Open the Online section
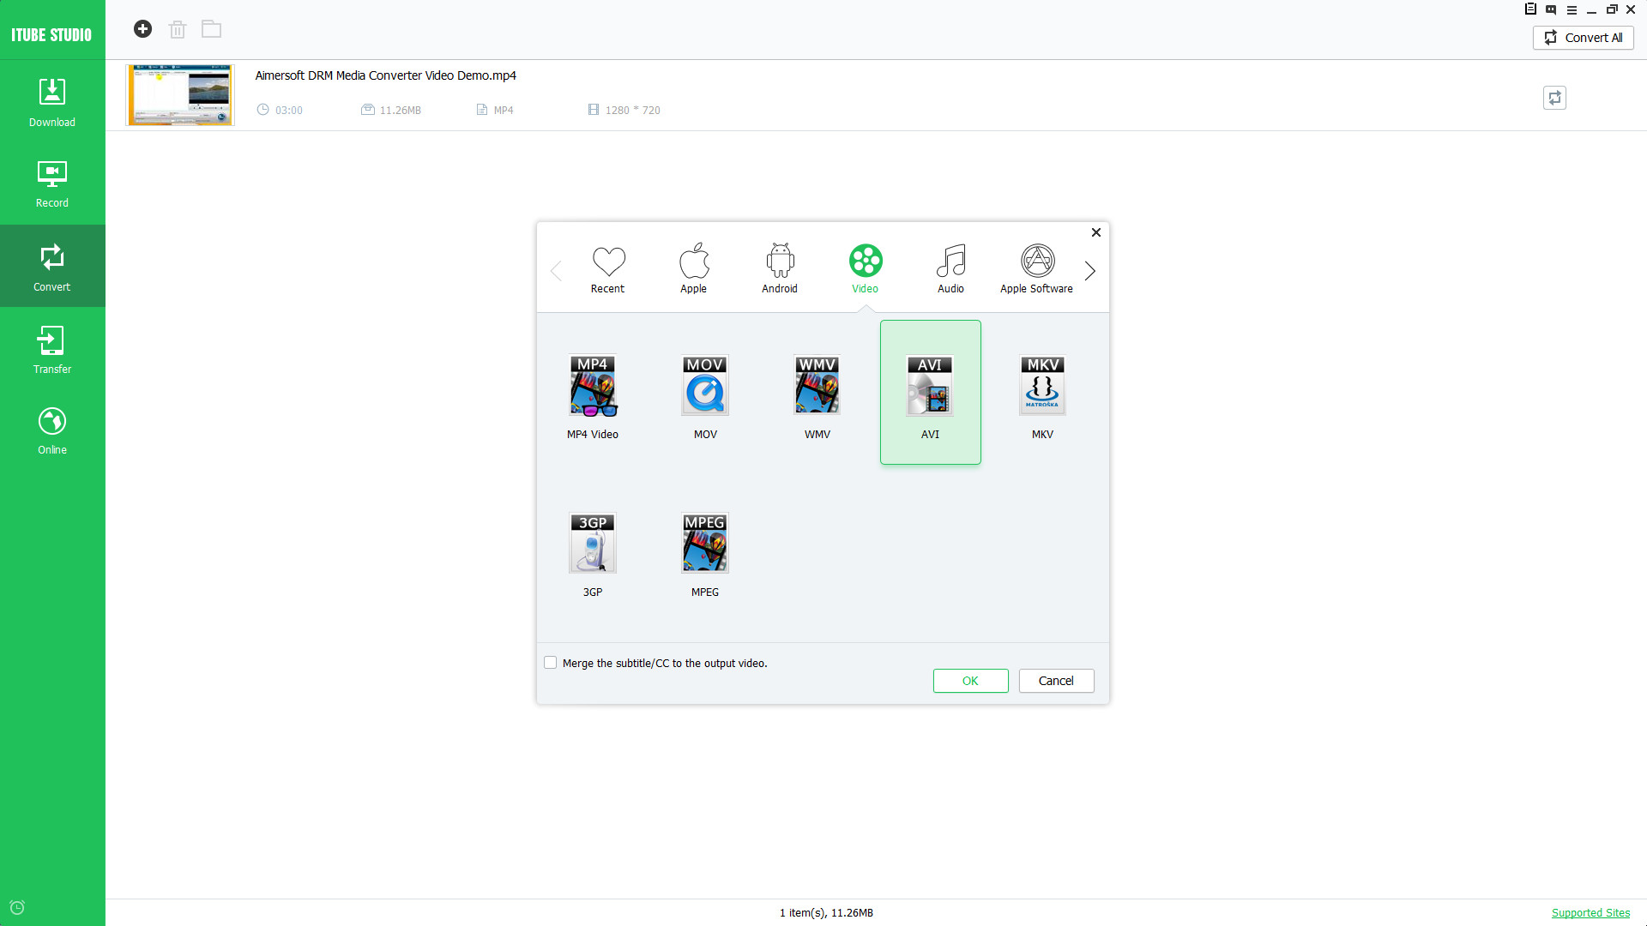 coord(51,429)
